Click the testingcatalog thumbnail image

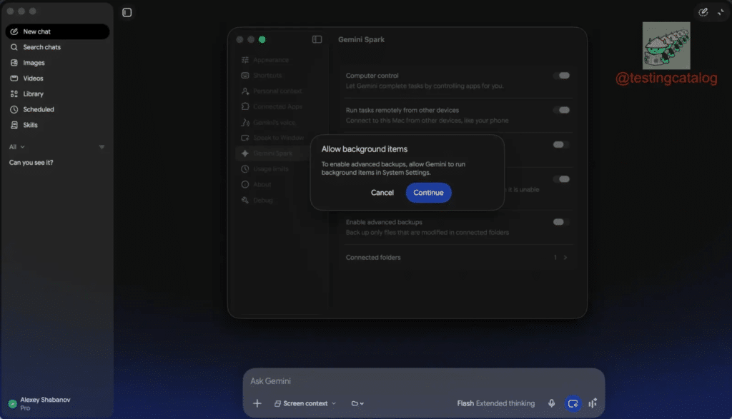[666, 46]
